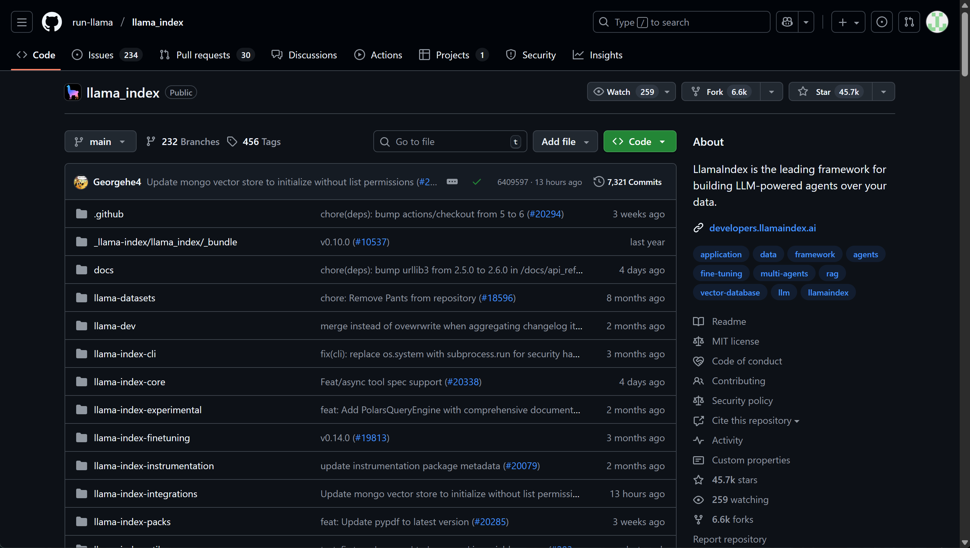View the 456 Tags link
This screenshot has height=548, width=970.
click(x=254, y=142)
